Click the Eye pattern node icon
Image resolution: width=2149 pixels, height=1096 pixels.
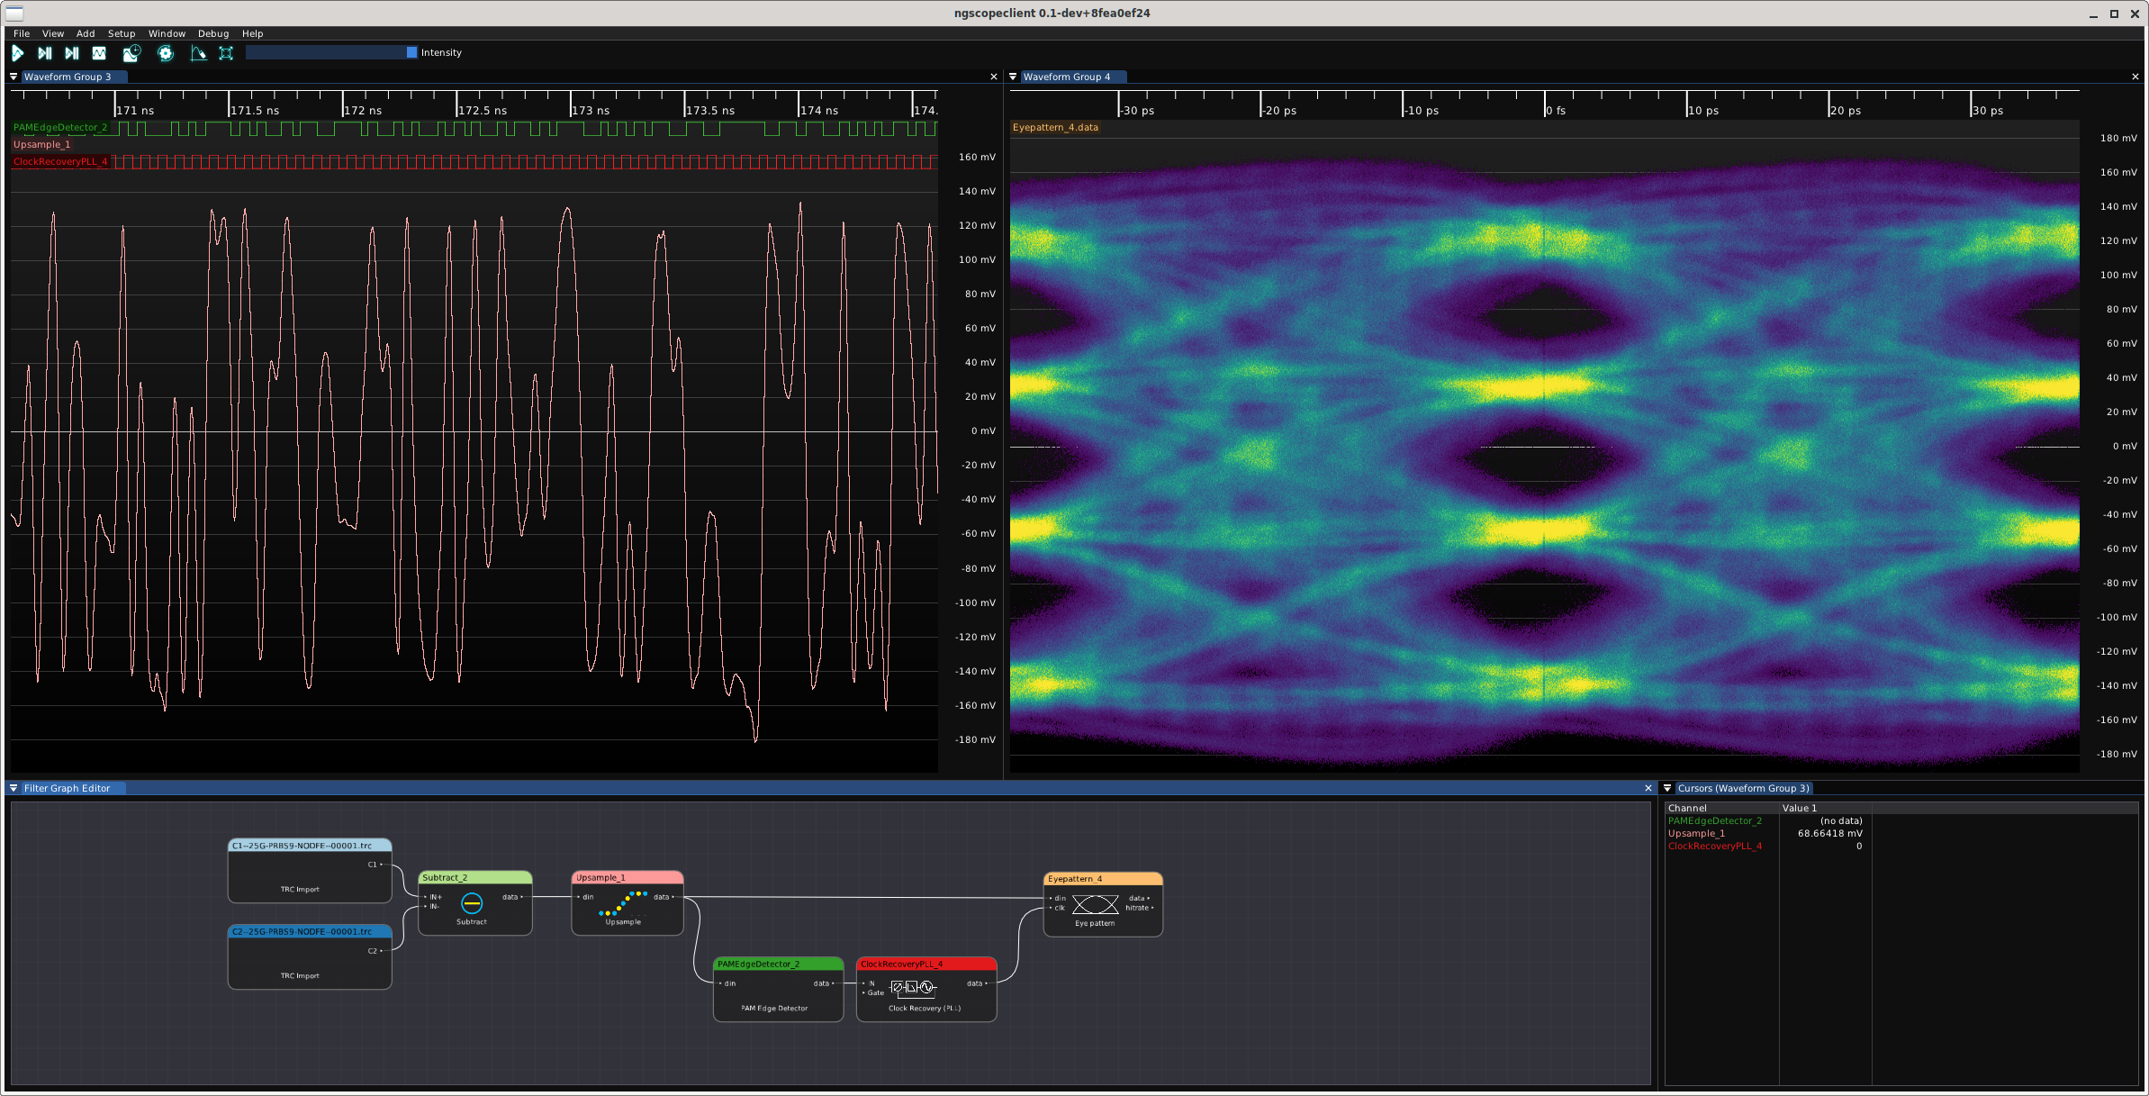click(1095, 904)
